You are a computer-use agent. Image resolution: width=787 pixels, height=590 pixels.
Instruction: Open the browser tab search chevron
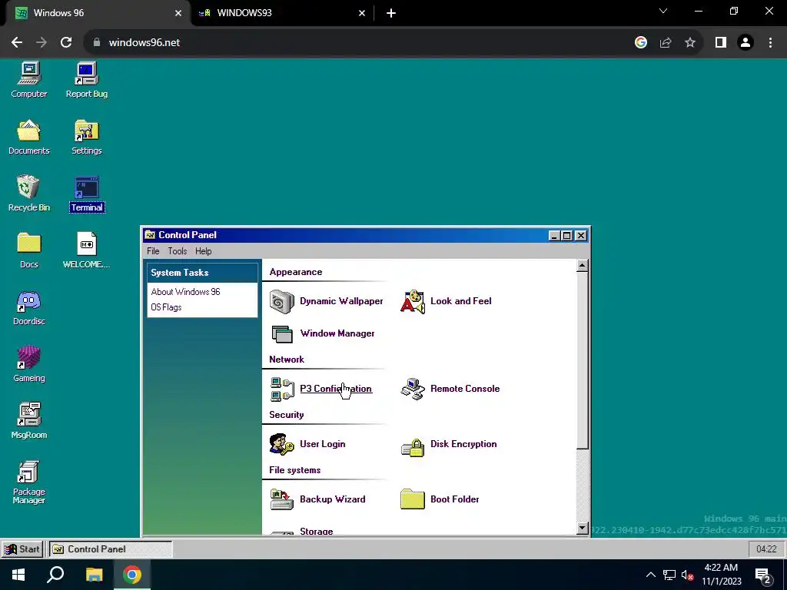[x=663, y=11]
